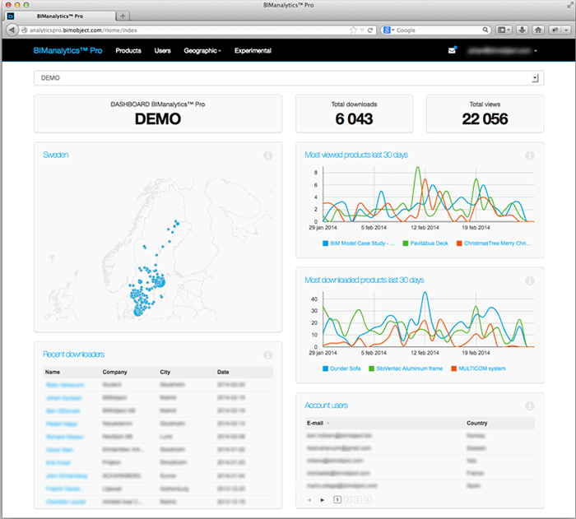Open info icon on Recent downloaders
Image resolution: width=576 pixels, height=519 pixels.
click(x=267, y=354)
